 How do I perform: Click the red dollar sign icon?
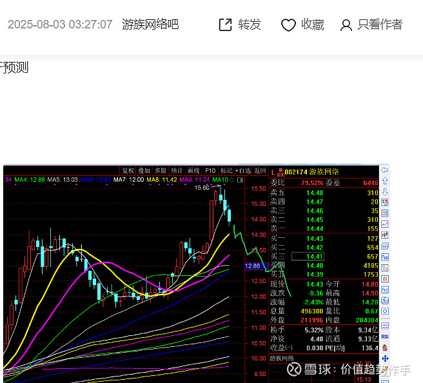[385, 348]
